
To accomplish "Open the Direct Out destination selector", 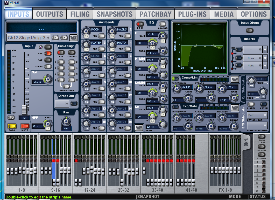I will point(62,104).
